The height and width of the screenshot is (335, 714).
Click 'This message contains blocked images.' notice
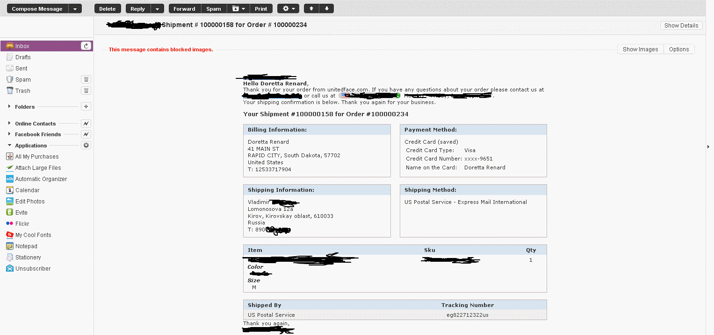pos(161,49)
